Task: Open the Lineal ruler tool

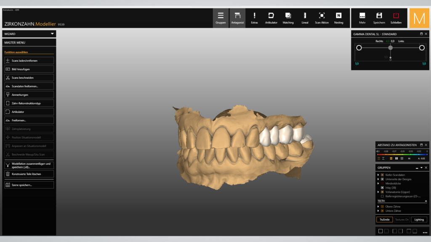Action: 305,18
